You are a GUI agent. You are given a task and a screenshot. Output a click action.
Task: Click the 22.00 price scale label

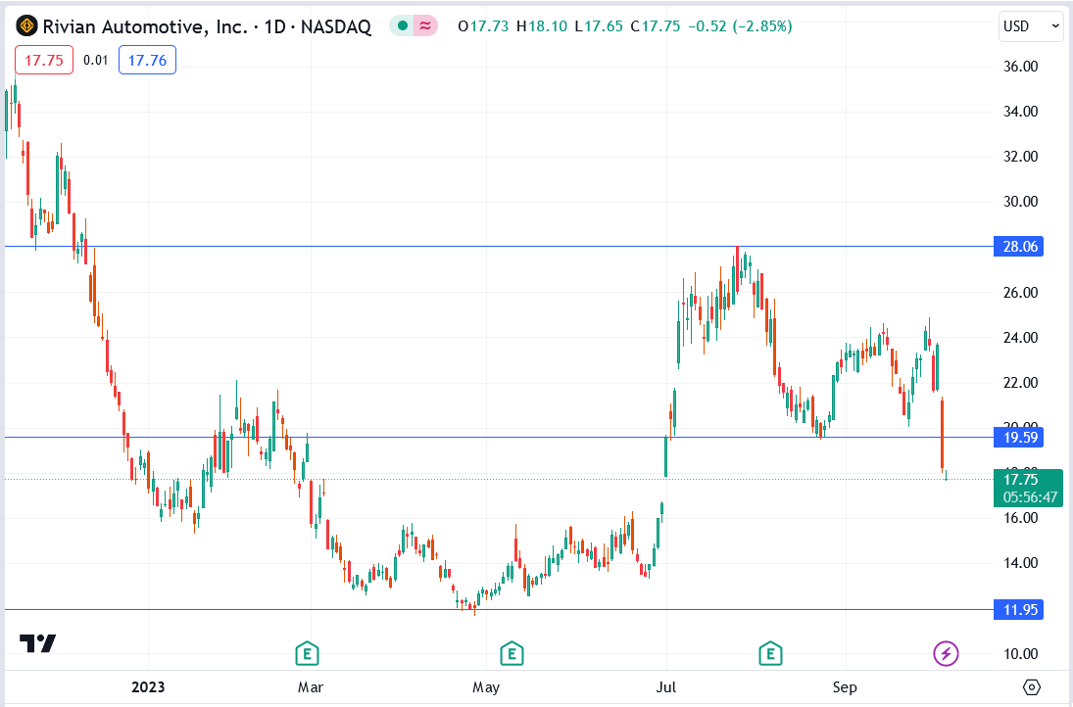1020,383
